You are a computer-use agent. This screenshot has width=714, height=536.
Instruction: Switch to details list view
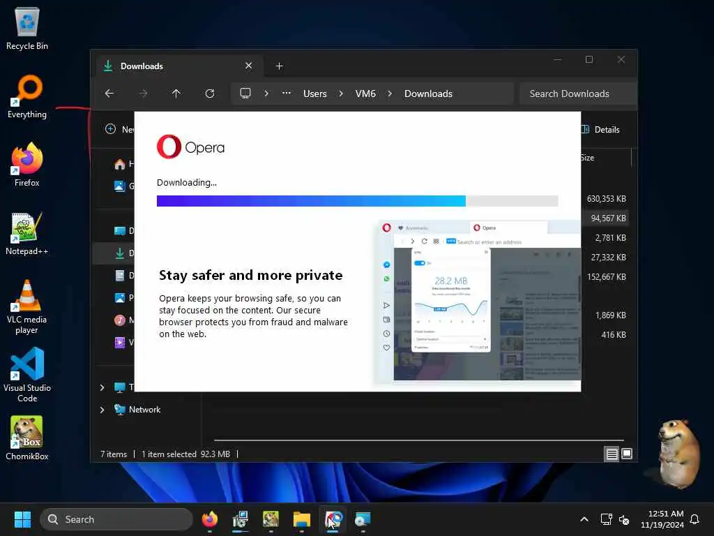612,454
